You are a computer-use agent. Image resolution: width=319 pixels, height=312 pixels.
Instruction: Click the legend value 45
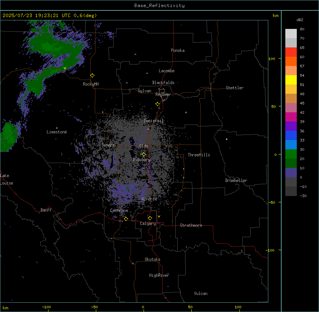(302, 103)
